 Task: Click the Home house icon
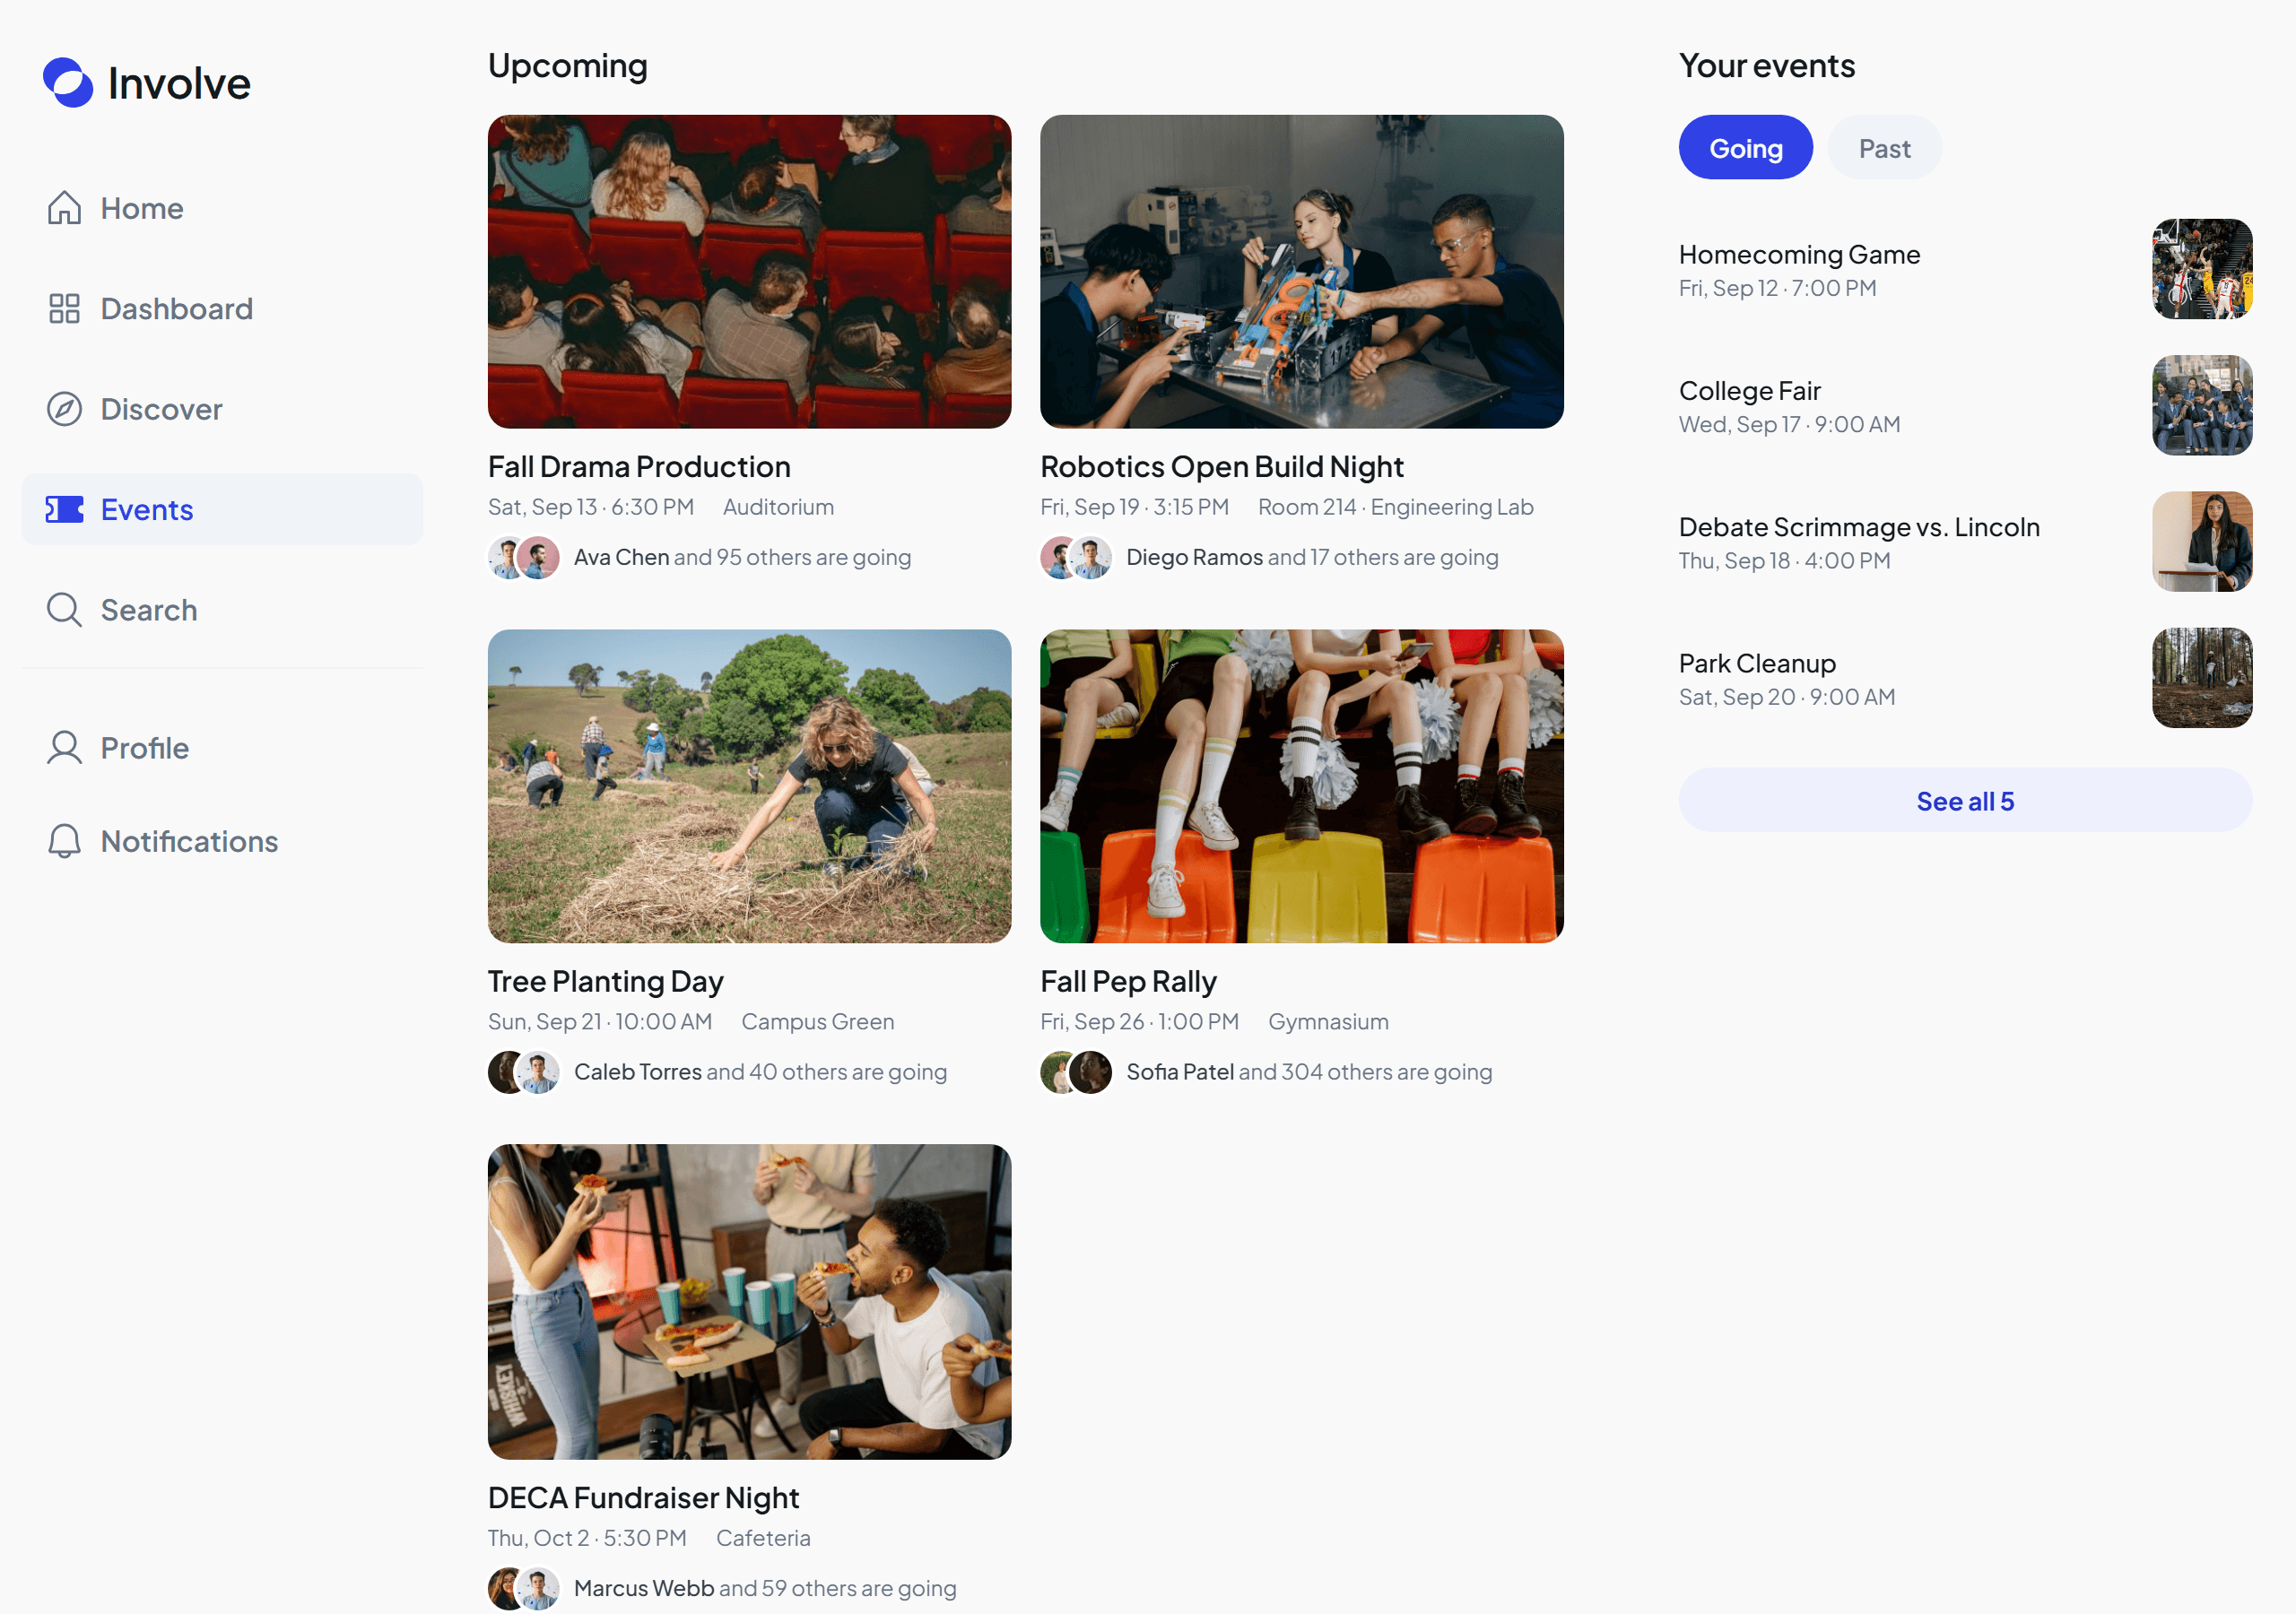pyautogui.click(x=64, y=208)
